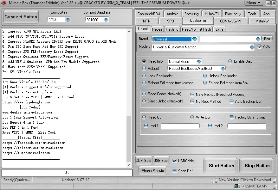This screenshot has width=278, height=190.
Task: Enable Auto Backup Qcn checkbox
Action: 231,101
